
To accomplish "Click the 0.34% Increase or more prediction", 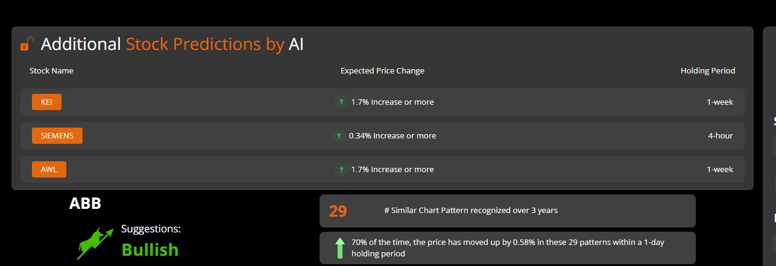I will pyautogui.click(x=392, y=136).
